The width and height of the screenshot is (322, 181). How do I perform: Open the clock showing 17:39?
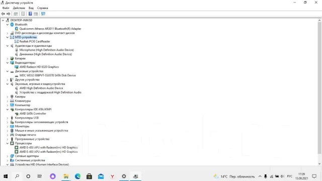[x=301, y=176]
